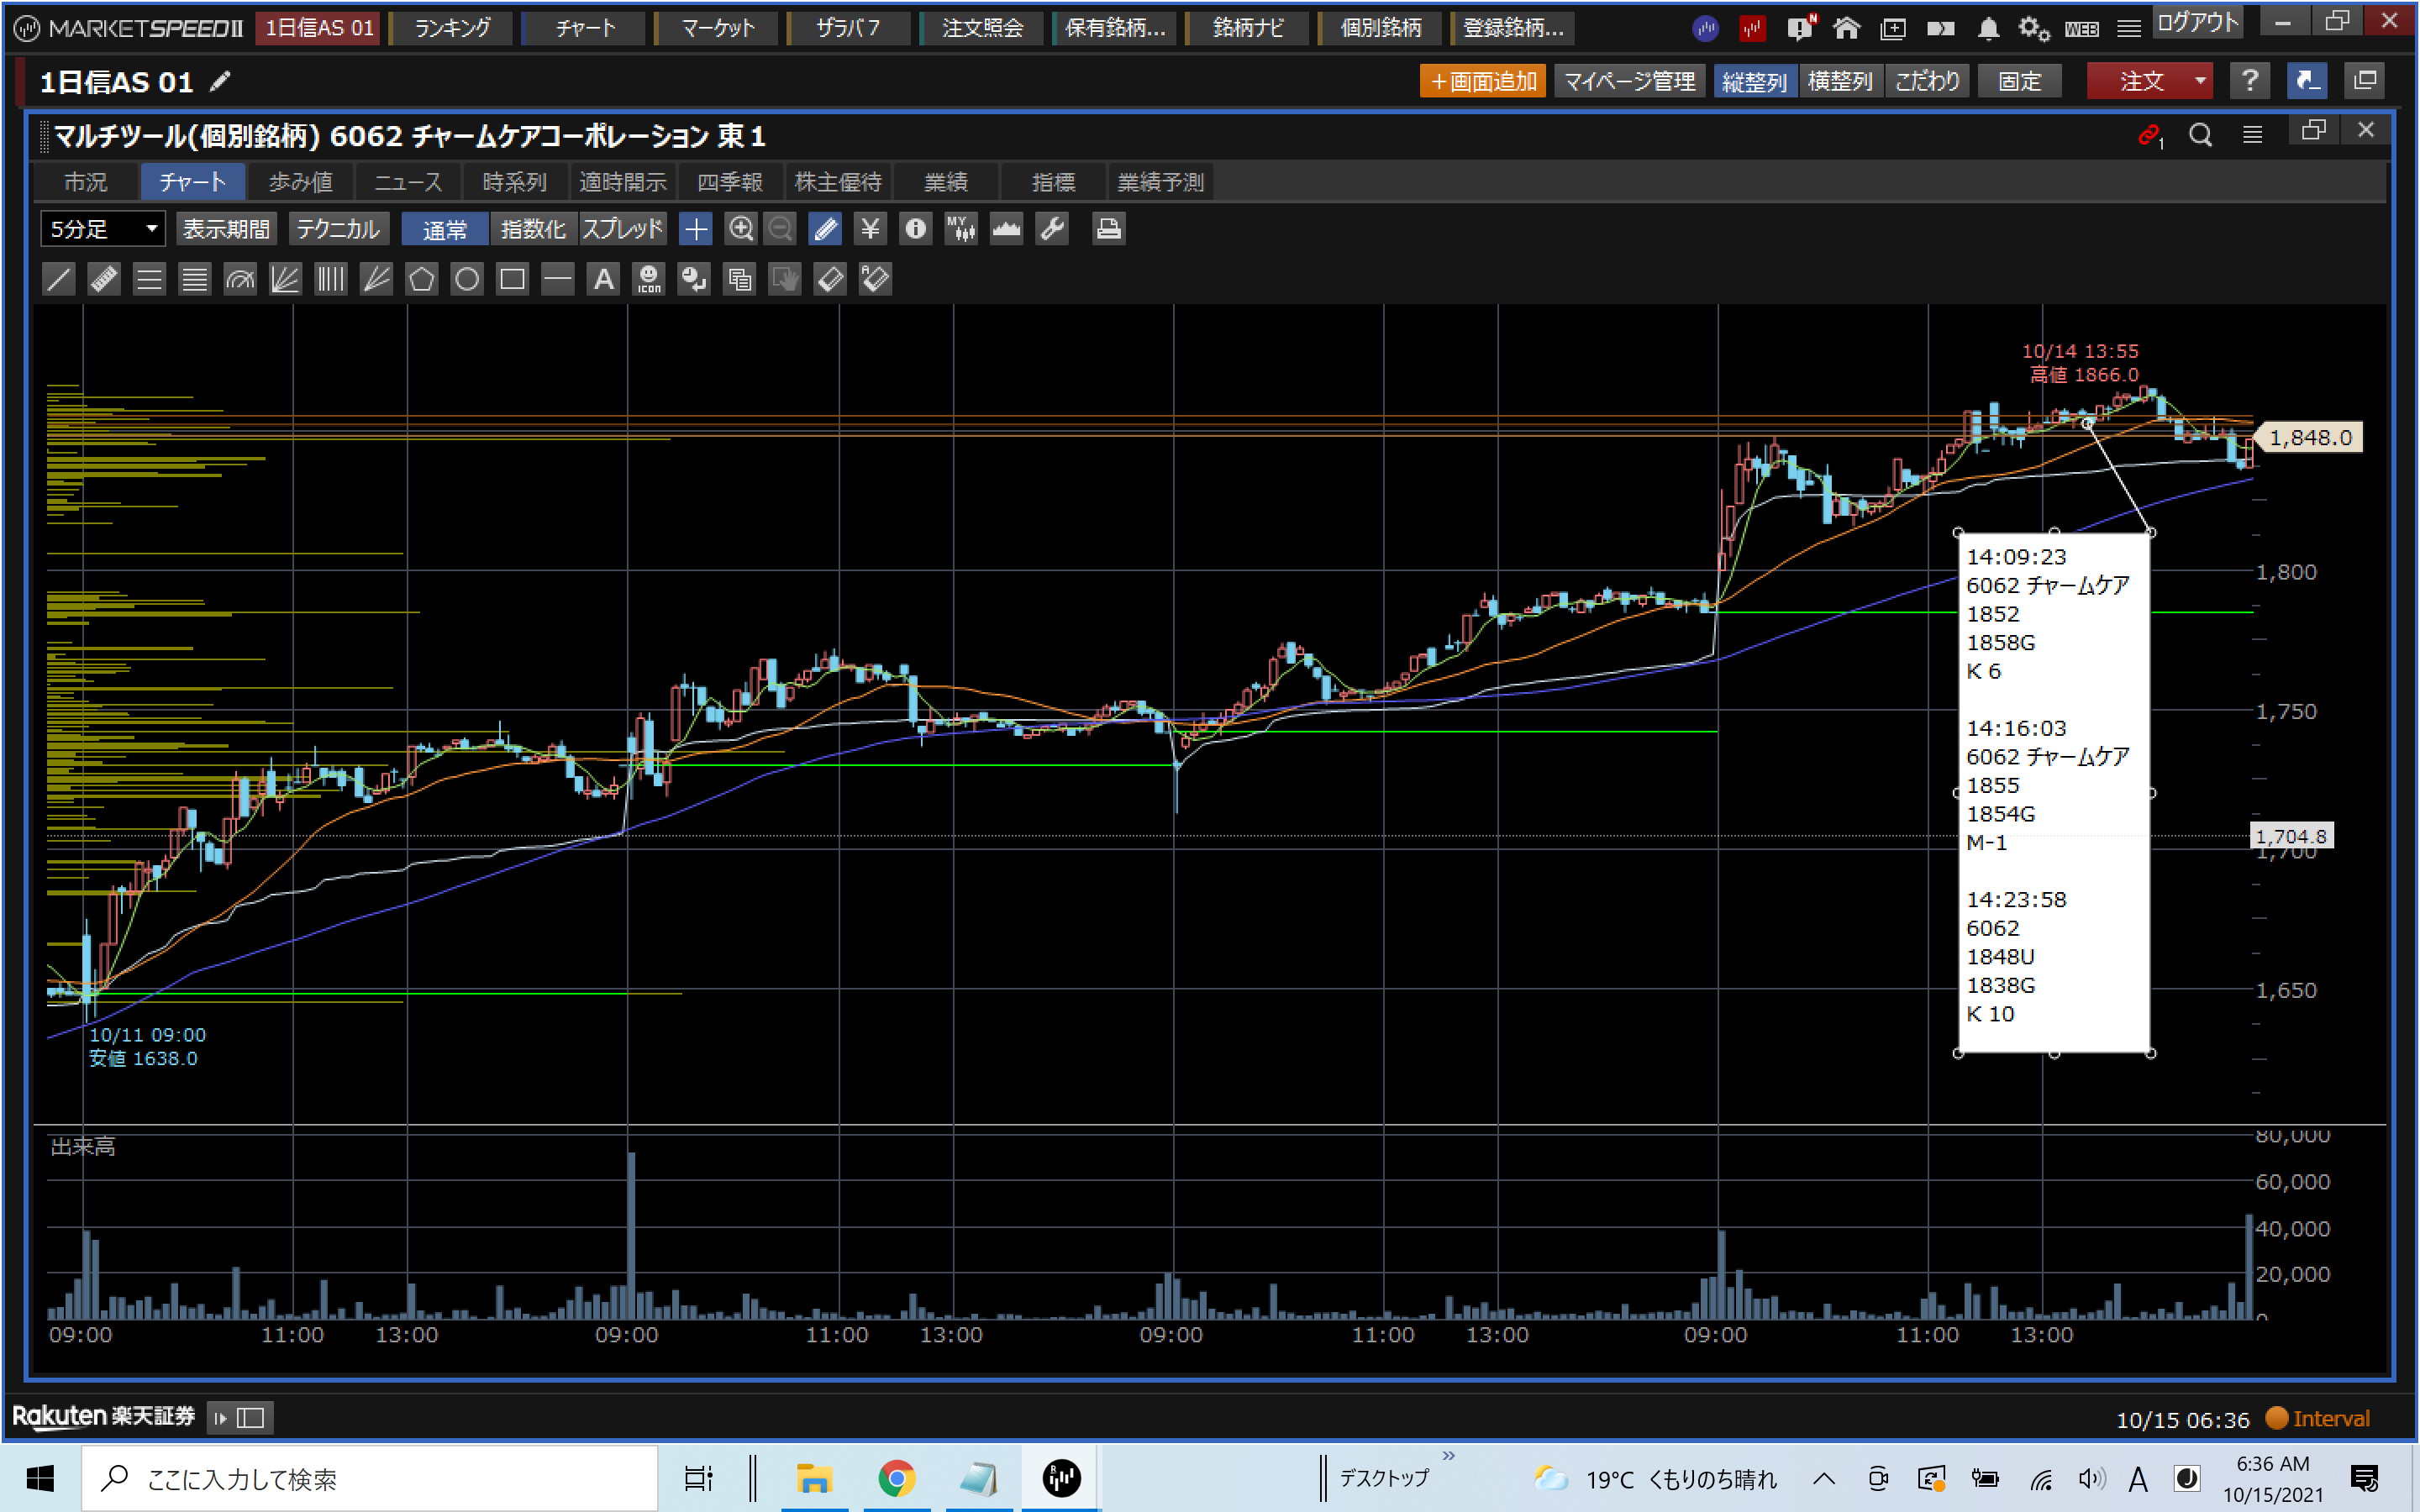
Task: Open the 表示期間 display period menu
Action: [x=226, y=229]
